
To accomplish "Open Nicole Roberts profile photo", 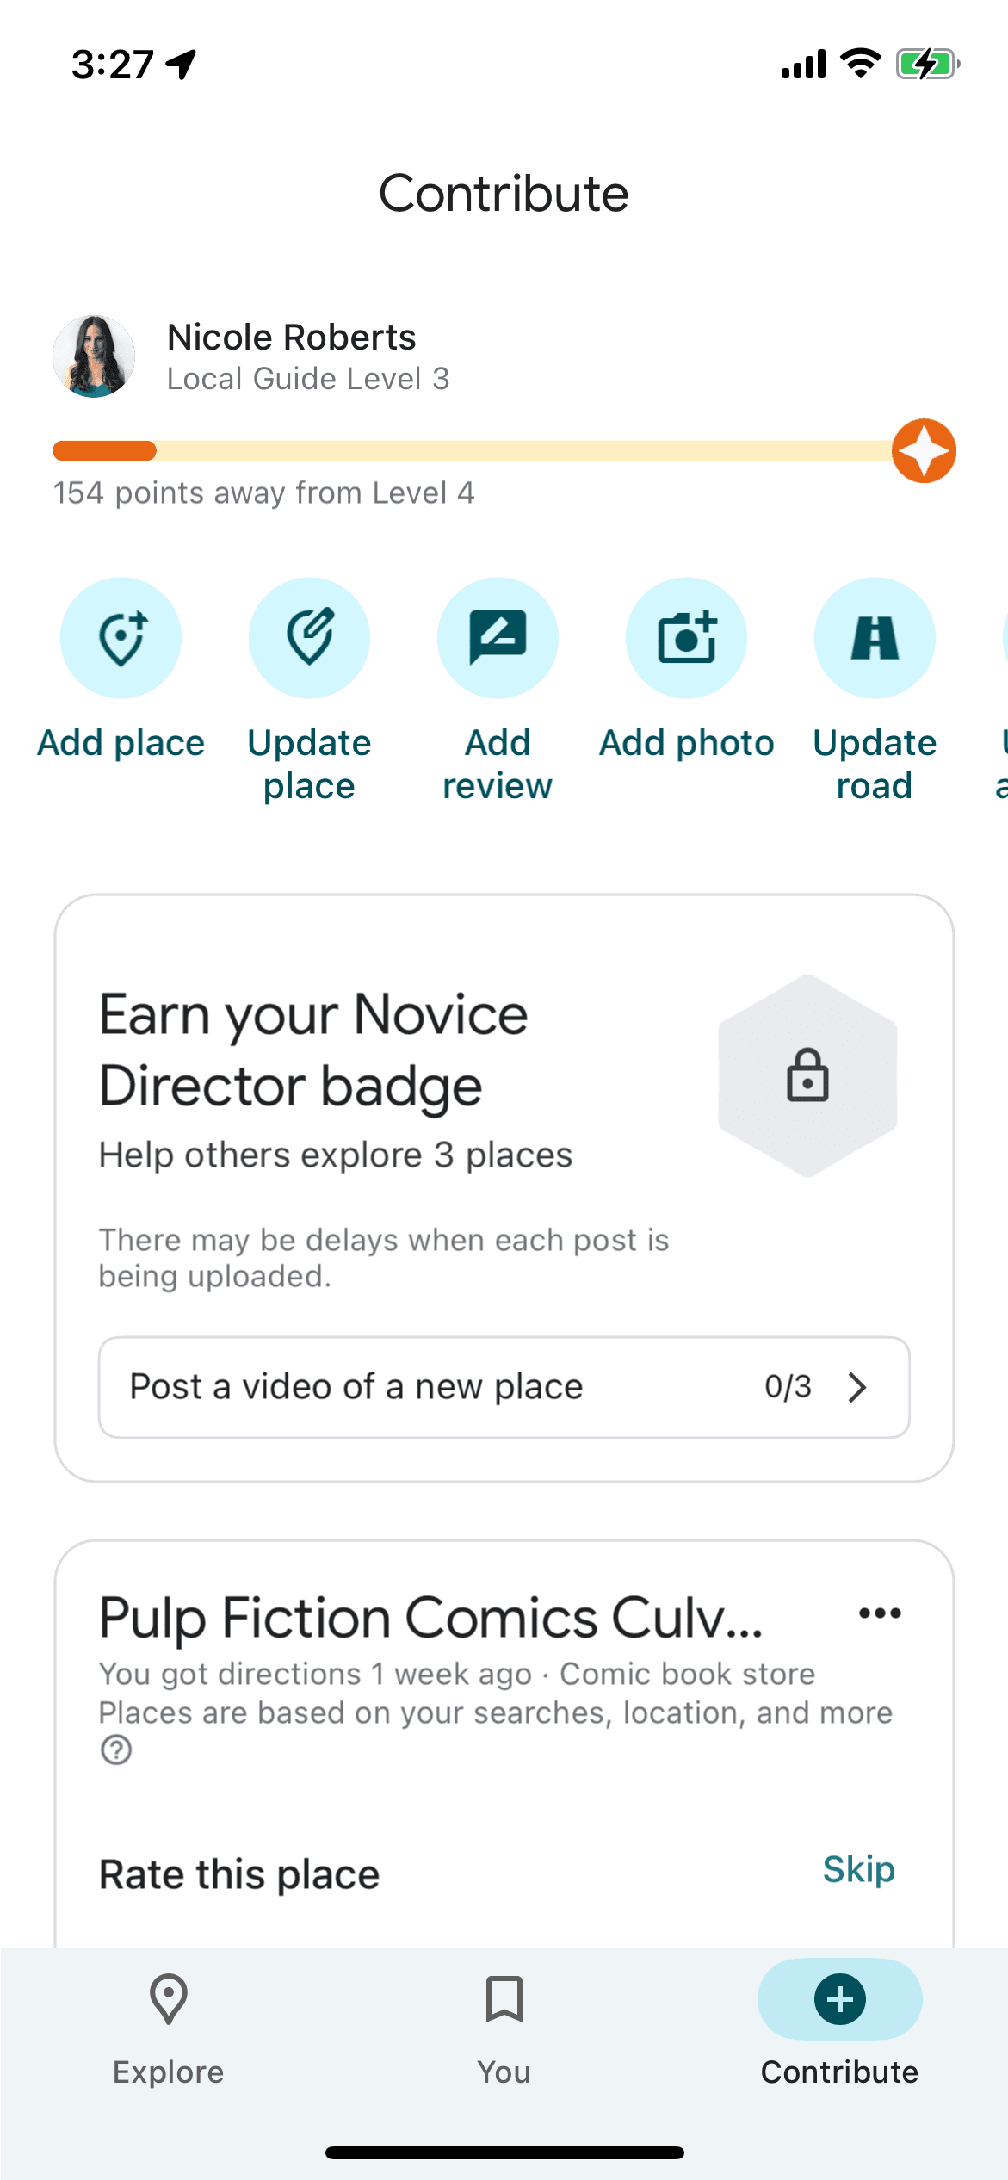I will tap(94, 356).
